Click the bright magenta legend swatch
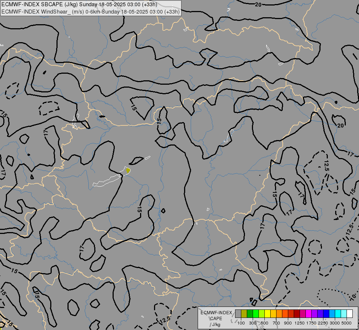359x330 pixels. tap(309, 313)
